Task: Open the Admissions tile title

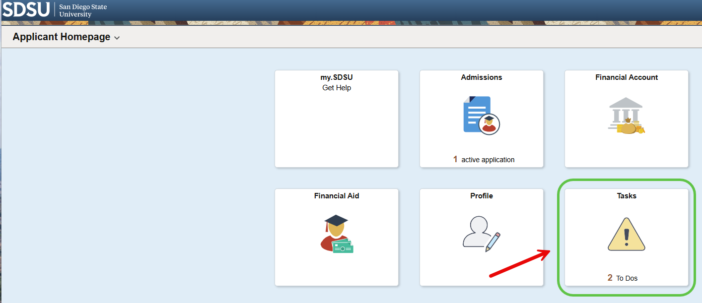Action: [x=482, y=77]
